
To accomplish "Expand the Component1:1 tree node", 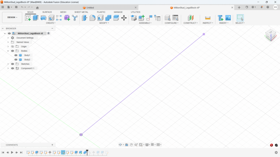I will pos(8,68).
